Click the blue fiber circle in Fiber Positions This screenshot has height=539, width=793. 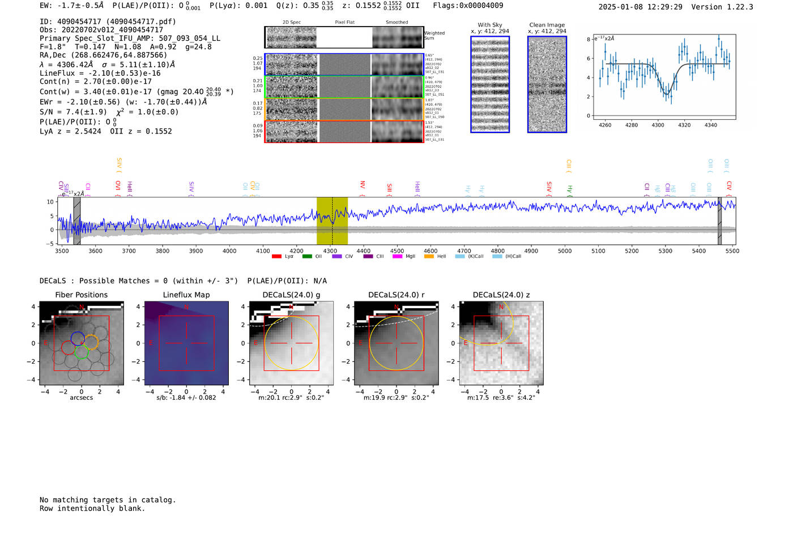pos(78,339)
